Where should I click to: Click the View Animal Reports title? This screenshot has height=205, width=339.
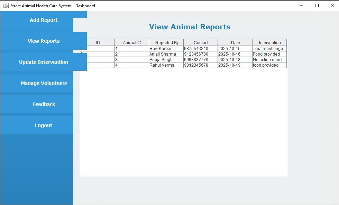190,27
